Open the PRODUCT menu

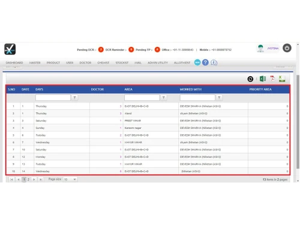click(x=53, y=63)
